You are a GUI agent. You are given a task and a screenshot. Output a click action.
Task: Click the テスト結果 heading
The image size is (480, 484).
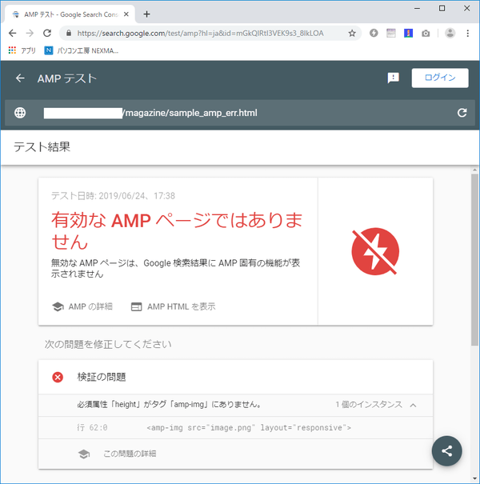(x=42, y=146)
